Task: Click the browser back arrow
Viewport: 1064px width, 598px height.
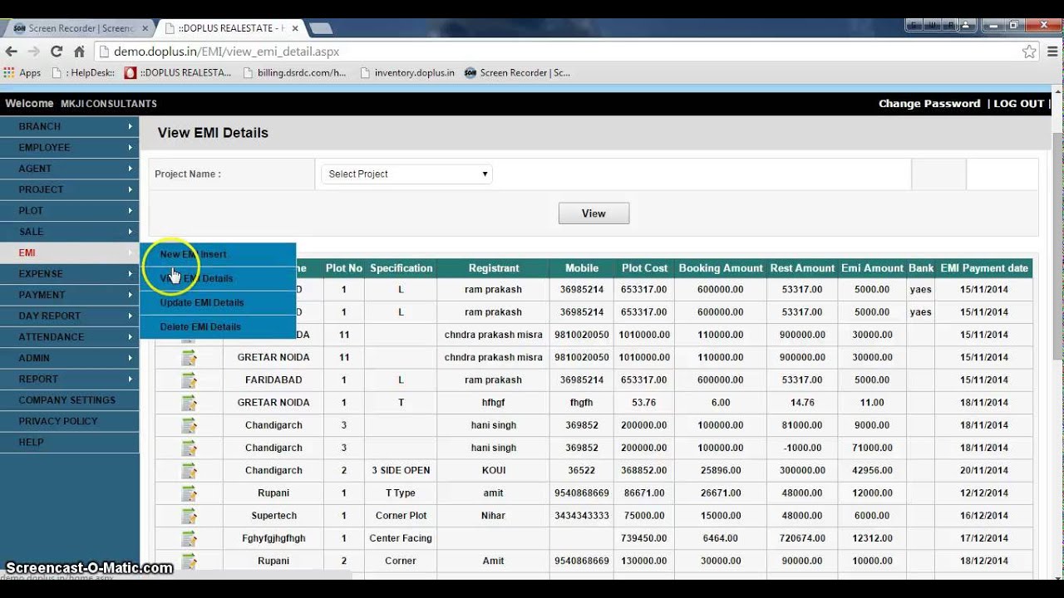Action: pyautogui.click(x=12, y=51)
